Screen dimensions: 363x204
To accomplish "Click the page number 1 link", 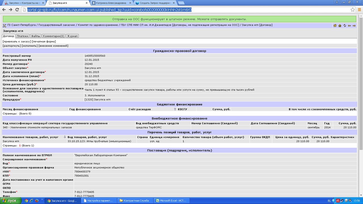I will coord(20,146).
